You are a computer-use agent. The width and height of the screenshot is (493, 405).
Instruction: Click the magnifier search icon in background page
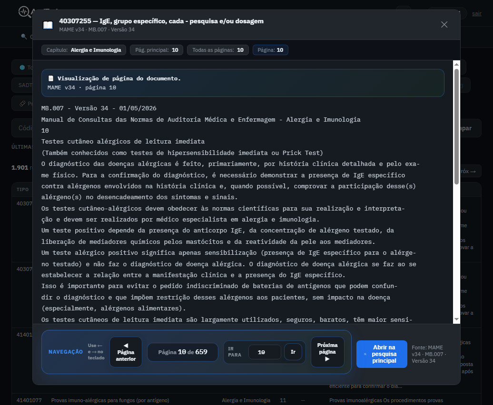point(24,37)
